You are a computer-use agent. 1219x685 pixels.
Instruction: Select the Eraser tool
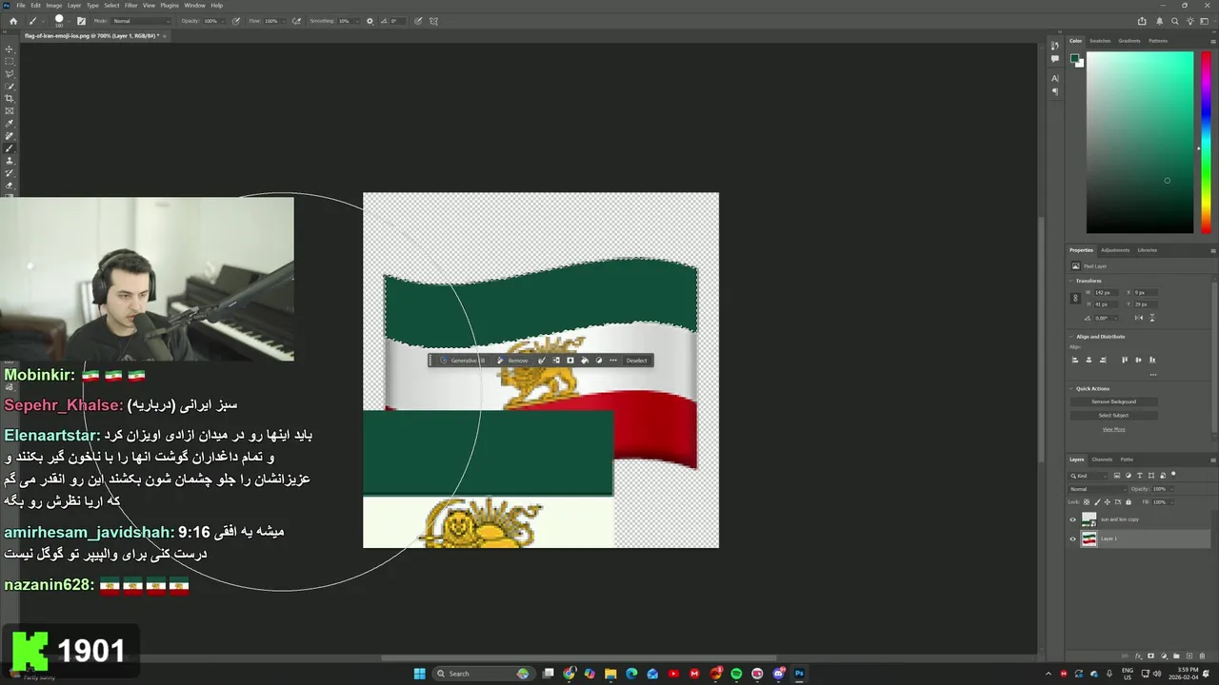tap(10, 186)
